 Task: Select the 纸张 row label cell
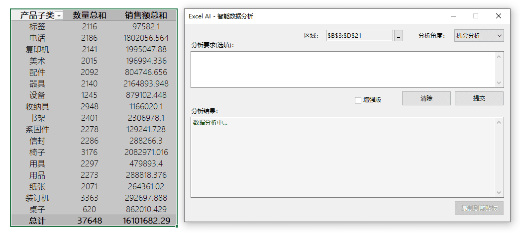pyautogui.click(x=37, y=186)
